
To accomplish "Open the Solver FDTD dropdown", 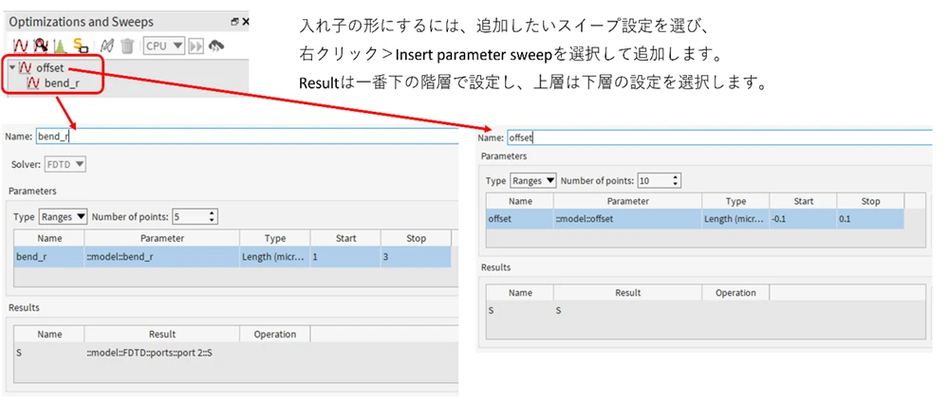I will click(65, 164).
